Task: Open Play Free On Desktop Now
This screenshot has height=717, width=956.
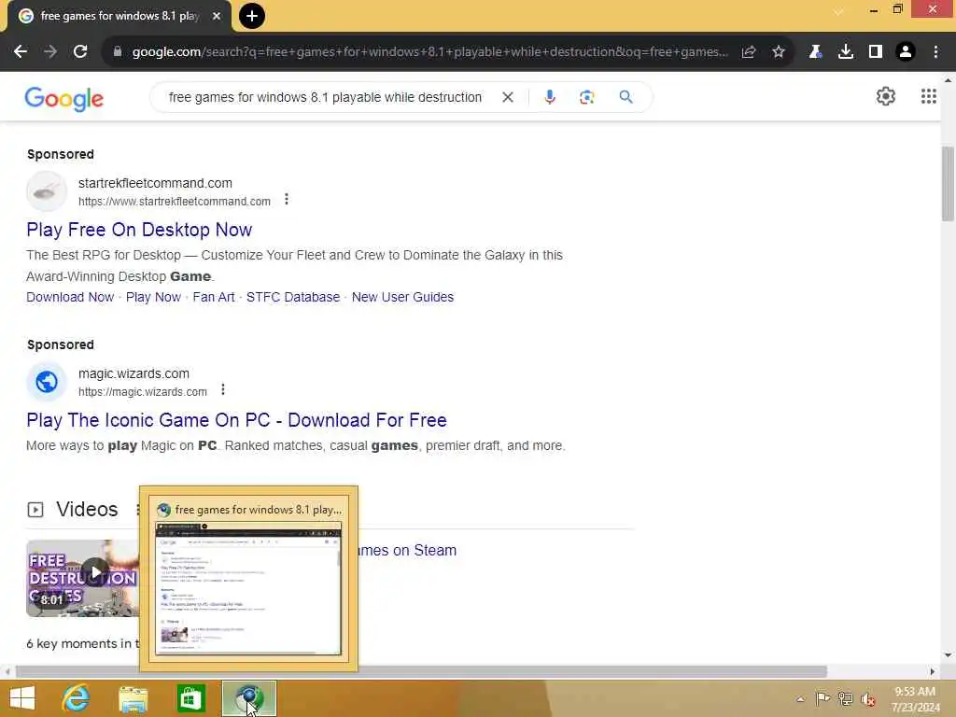Action: [x=139, y=230]
